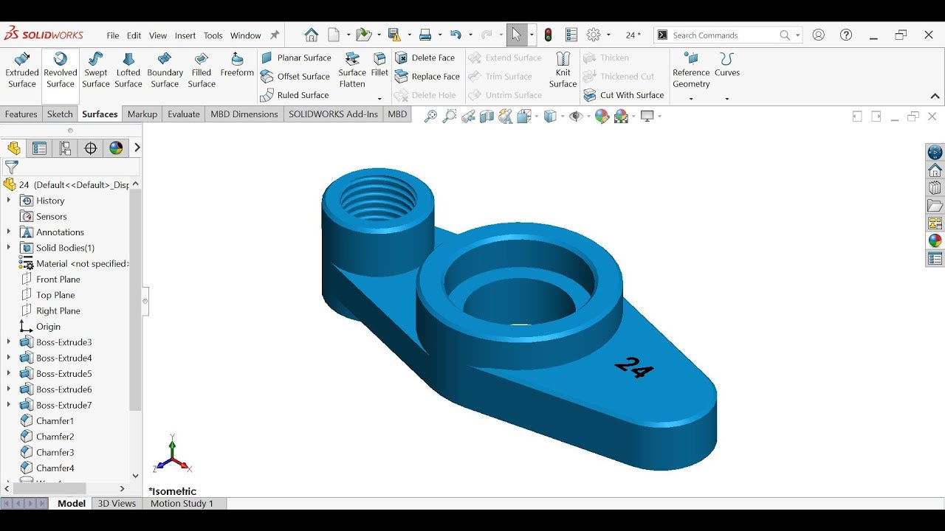This screenshot has width=945, height=531.
Task: Choose the Lofted Surface tool
Action: pos(128,70)
